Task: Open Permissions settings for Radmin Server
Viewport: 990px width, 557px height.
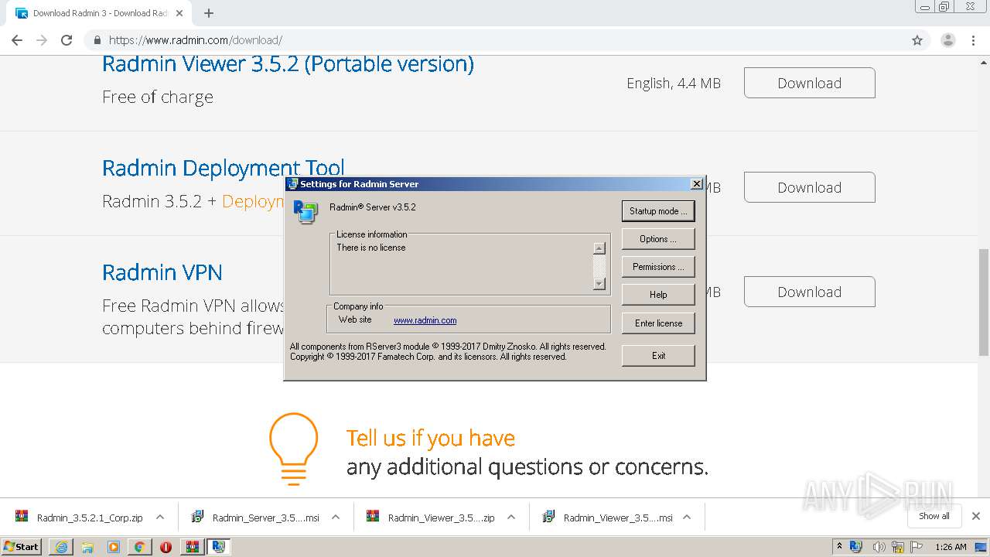Action: [x=658, y=267]
